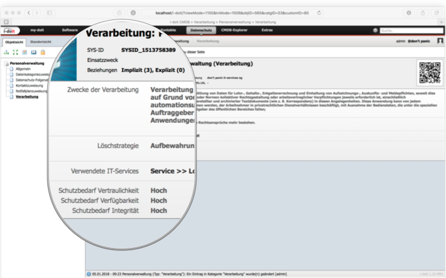
Task: Open the CMDB-Explorer menu
Action: [x=234, y=30]
